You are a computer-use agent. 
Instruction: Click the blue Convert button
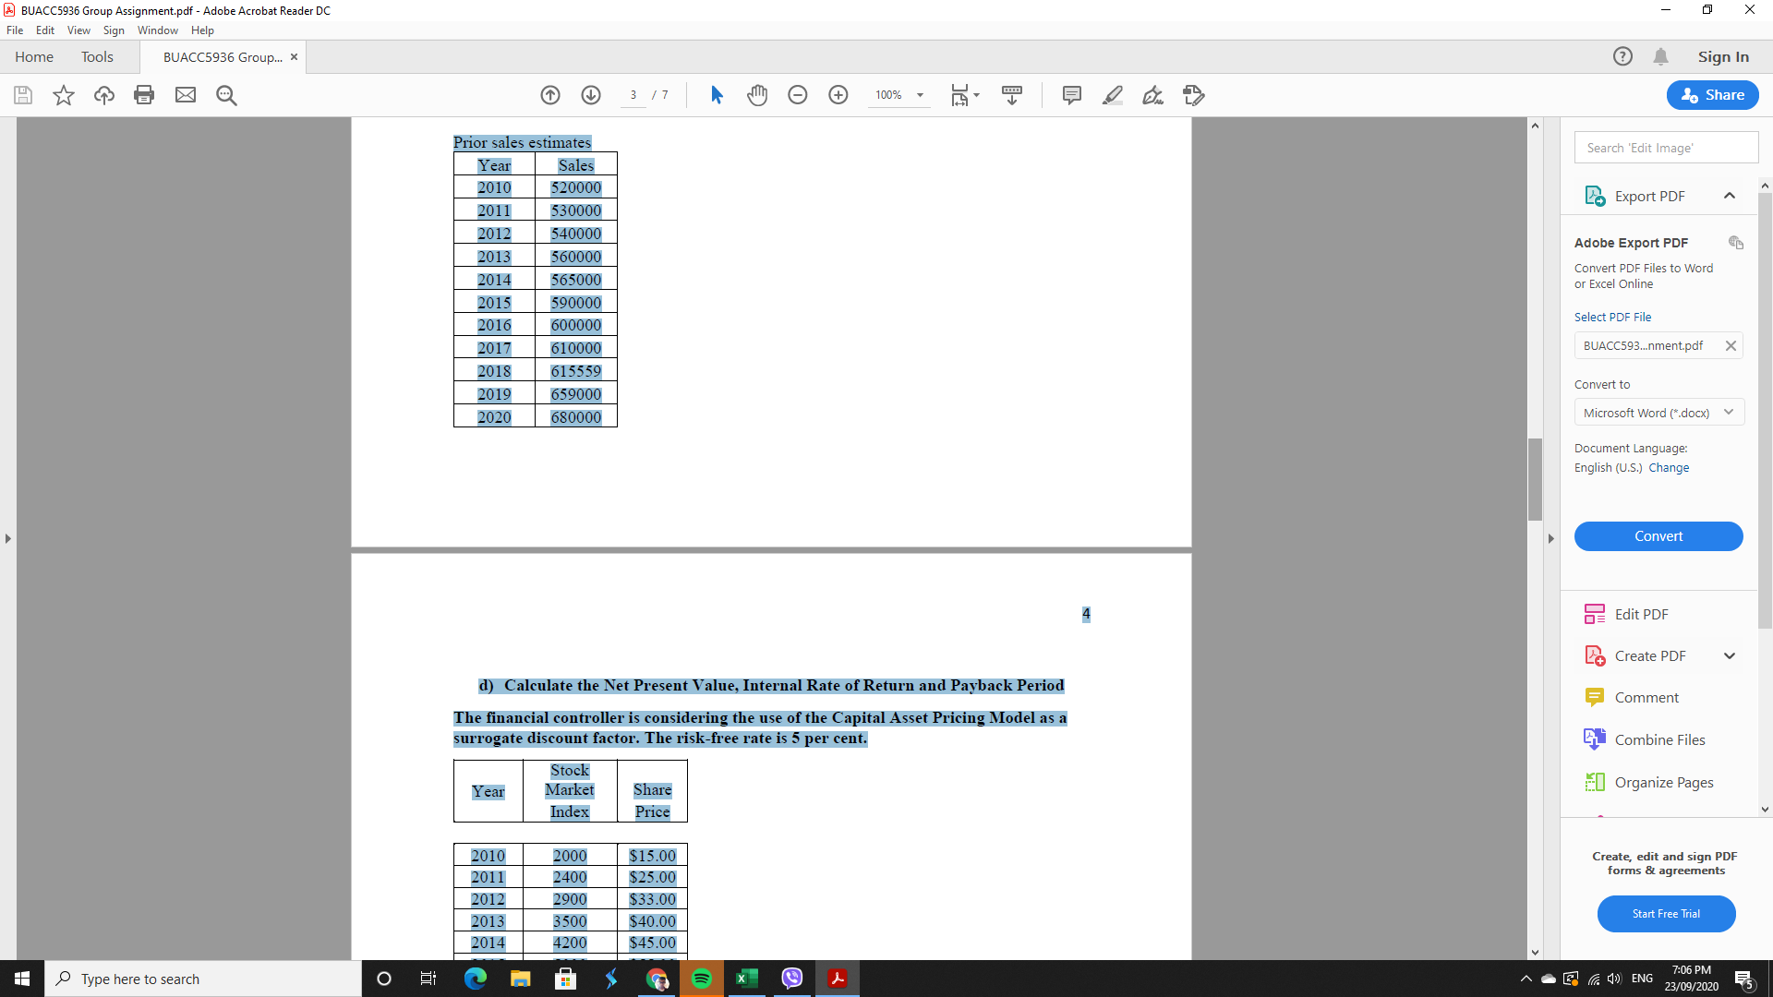(1658, 536)
